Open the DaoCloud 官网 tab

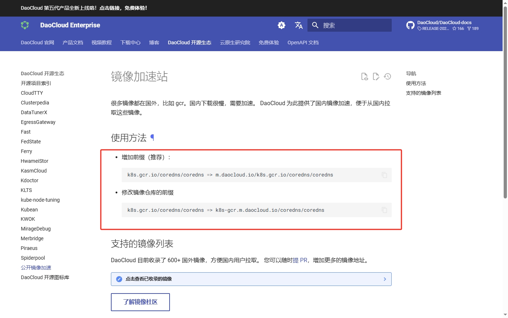[37, 42]
